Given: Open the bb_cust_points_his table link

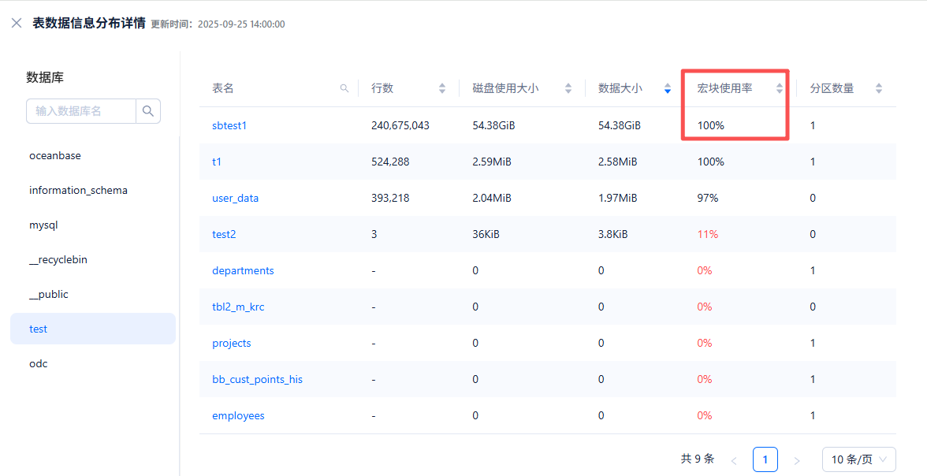Looking at the screenshot, I should 257,379.
